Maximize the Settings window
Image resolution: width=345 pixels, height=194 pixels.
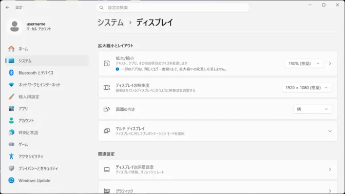pos(323,5)
